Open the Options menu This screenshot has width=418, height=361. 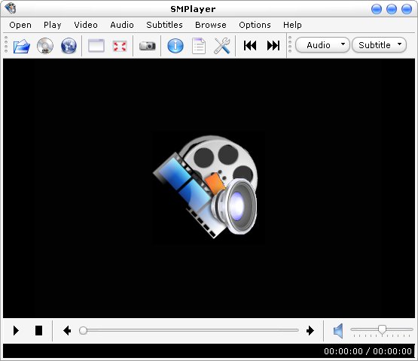click(x=255, y=25)
